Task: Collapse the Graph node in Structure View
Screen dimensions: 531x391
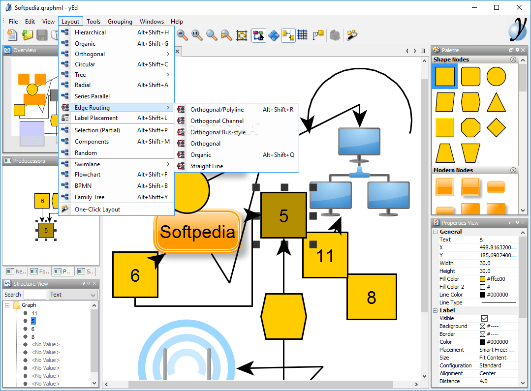Action: point(7,304)
